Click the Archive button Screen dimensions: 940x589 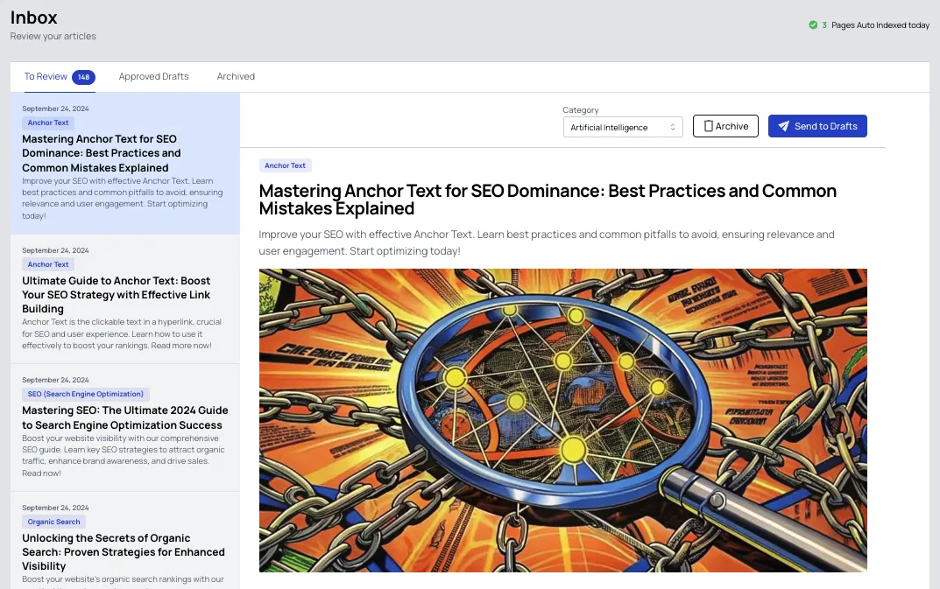[x=725, y=126]
